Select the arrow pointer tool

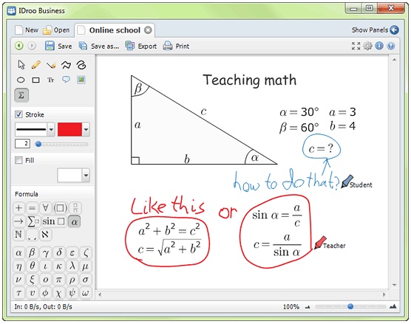[21, 65]
